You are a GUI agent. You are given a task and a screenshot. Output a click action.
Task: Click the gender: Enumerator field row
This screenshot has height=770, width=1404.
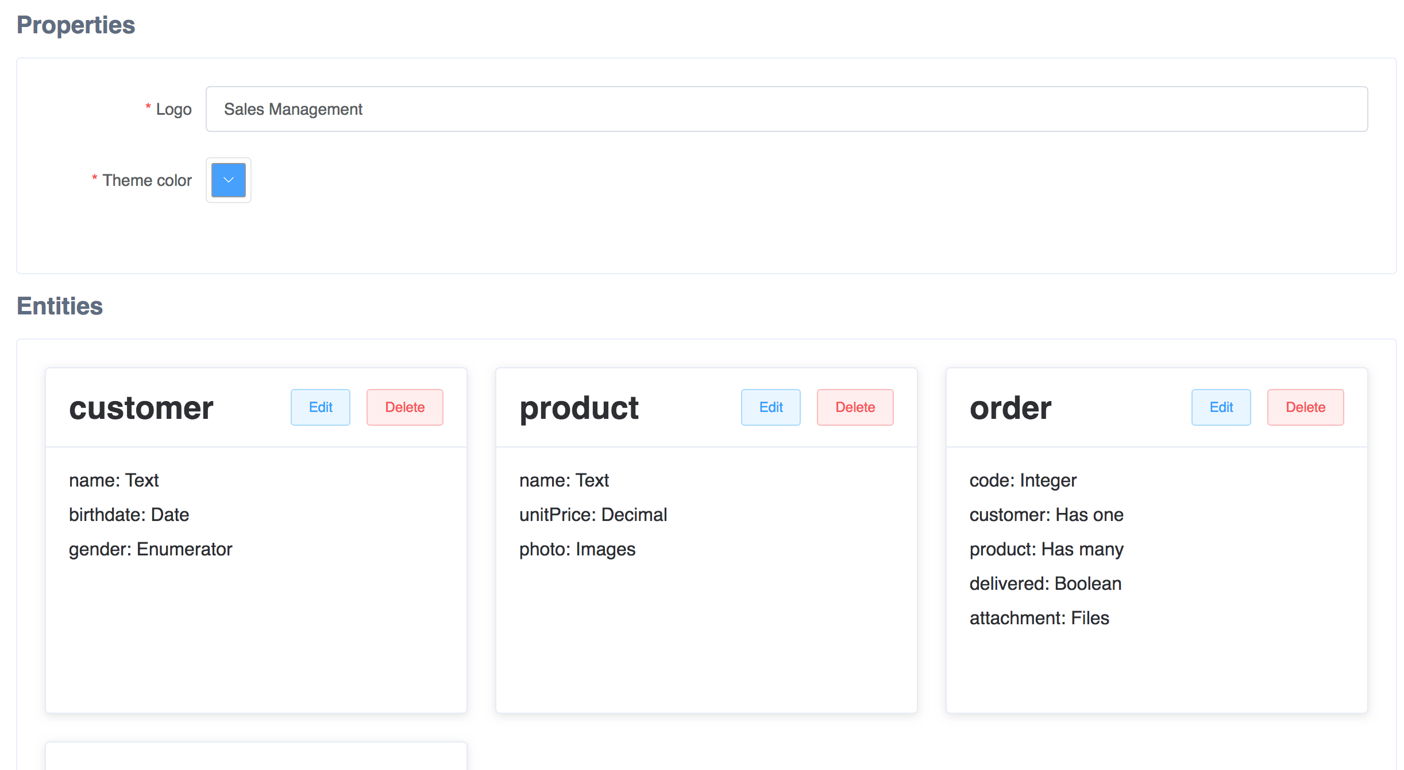[x=151, y=549]
